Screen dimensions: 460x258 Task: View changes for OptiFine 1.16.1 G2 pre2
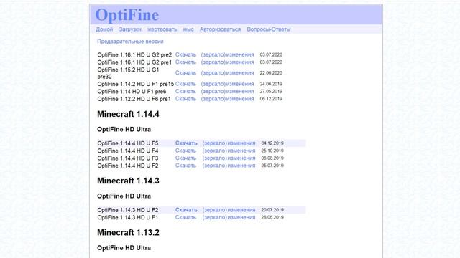(240, 54)
